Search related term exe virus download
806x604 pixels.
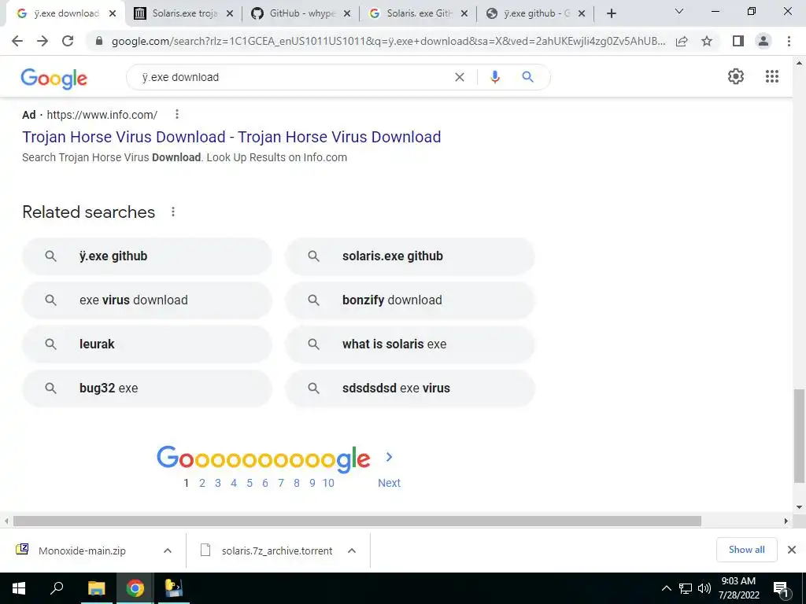[147, 300]
